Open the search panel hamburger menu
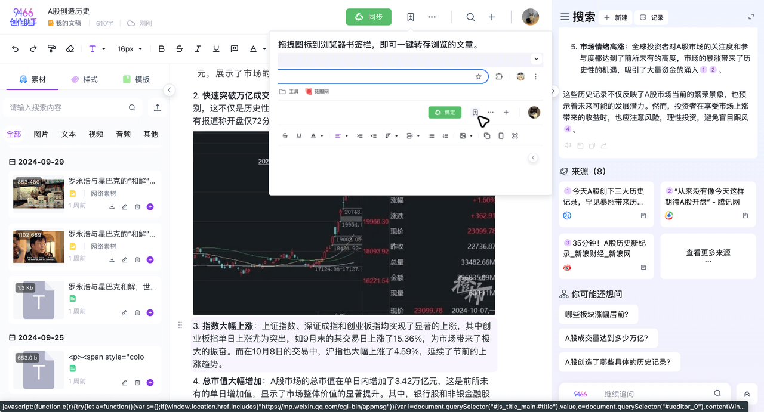The image size is (764, 412). [564, 17]
